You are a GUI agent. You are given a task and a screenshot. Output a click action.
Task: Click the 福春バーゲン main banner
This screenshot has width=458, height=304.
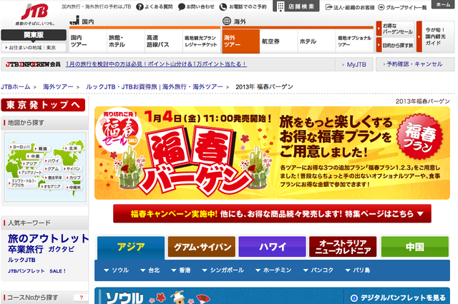[272, 153]
